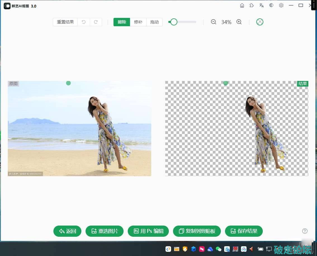Image resolution: width=317 pixels, height=256 pixels.
Task: Click the brush size slider handle
Action: tap(174, 22)
